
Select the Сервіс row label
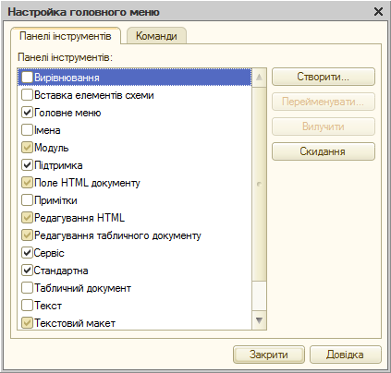coord(49,253)
